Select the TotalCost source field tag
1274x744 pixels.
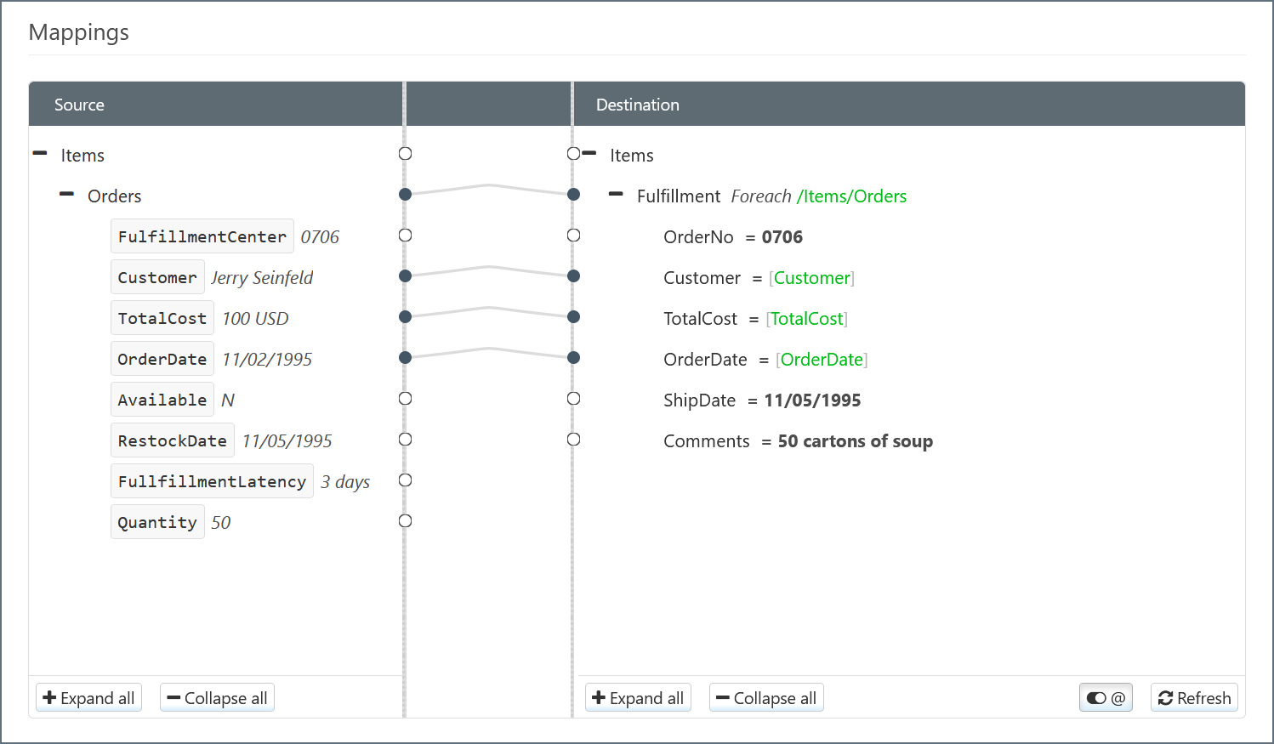click(x=162, y=318)
